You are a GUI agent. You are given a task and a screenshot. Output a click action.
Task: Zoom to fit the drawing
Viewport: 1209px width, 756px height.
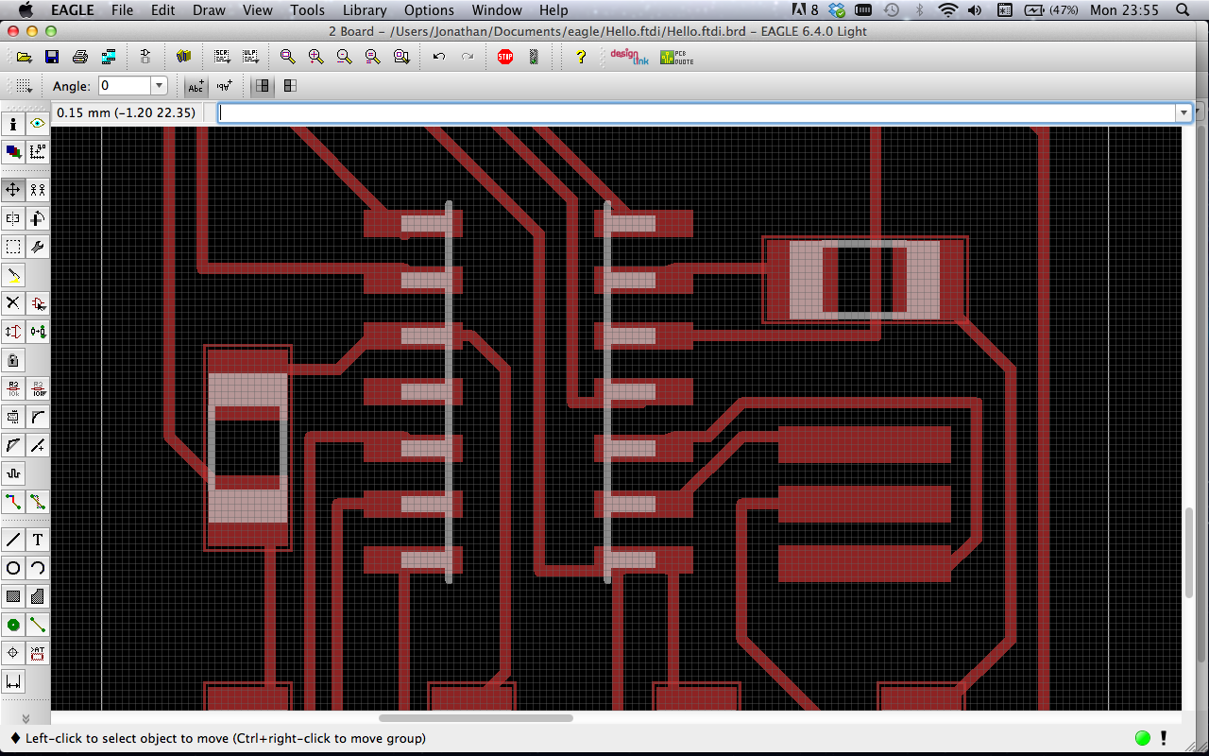(287, 57)
